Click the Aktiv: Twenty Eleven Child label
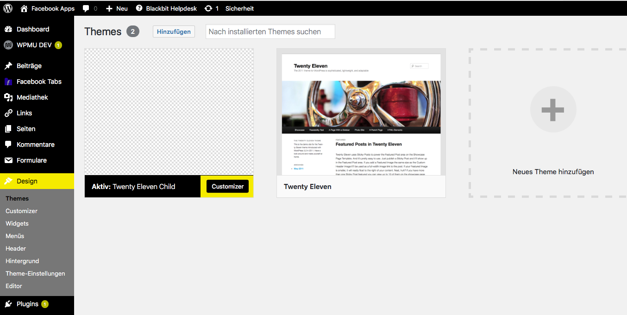The height and width of the screenshot is (315, 627). (x=133, y=187)
